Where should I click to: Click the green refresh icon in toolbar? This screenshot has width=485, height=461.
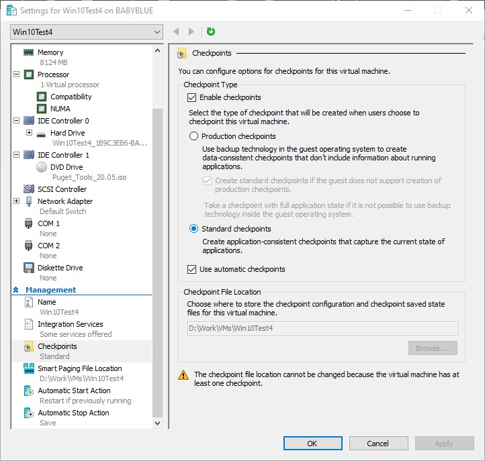[211, 32]
